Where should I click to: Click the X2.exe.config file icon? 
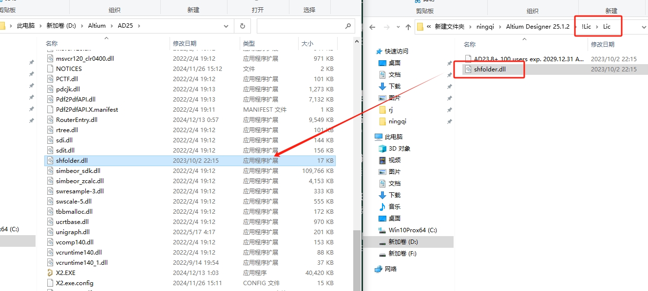(x=50, y=283)
